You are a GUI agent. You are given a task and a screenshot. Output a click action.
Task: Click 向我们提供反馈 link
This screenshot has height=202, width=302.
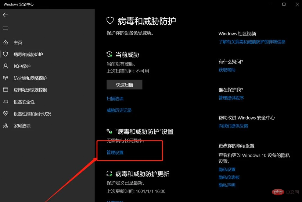click(233, 126)
